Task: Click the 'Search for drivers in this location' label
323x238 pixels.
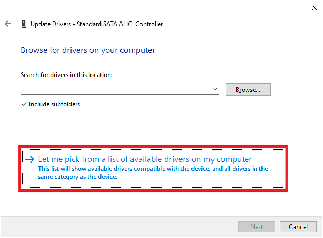Action: coord(66,75)
